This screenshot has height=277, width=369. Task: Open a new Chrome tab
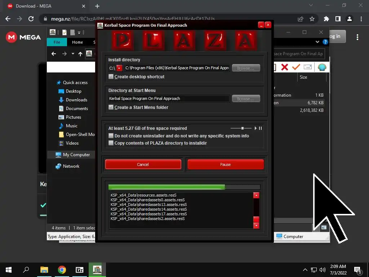pyautogui.click(x=97, y=6)
